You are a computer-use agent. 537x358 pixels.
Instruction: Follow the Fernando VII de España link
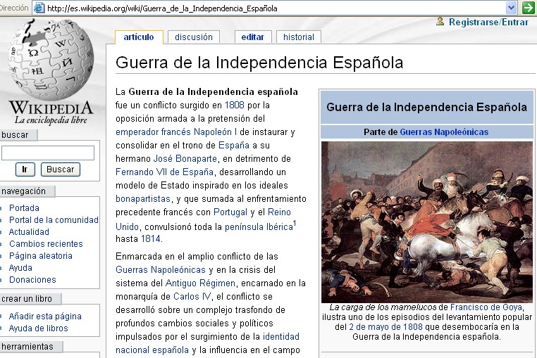165,172
